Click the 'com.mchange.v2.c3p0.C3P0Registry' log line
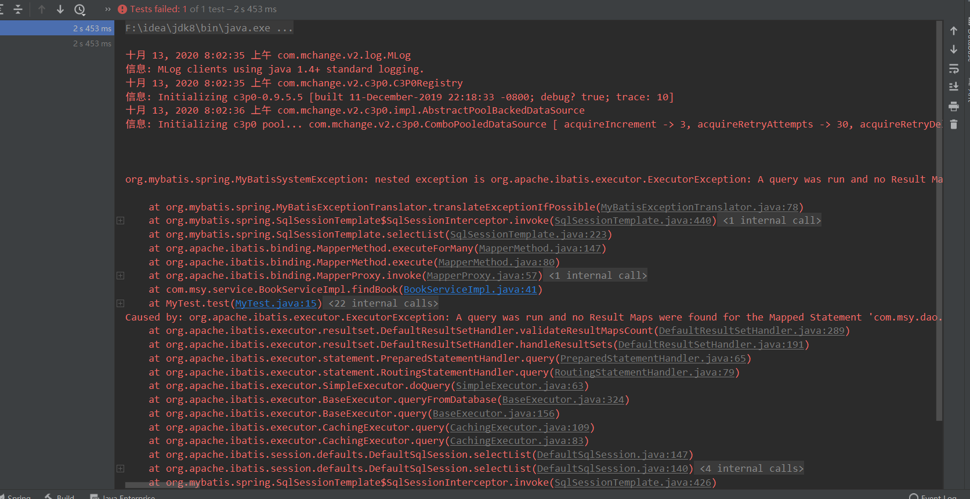The height and width of the screenshot is (499, 970). (294, 83)
